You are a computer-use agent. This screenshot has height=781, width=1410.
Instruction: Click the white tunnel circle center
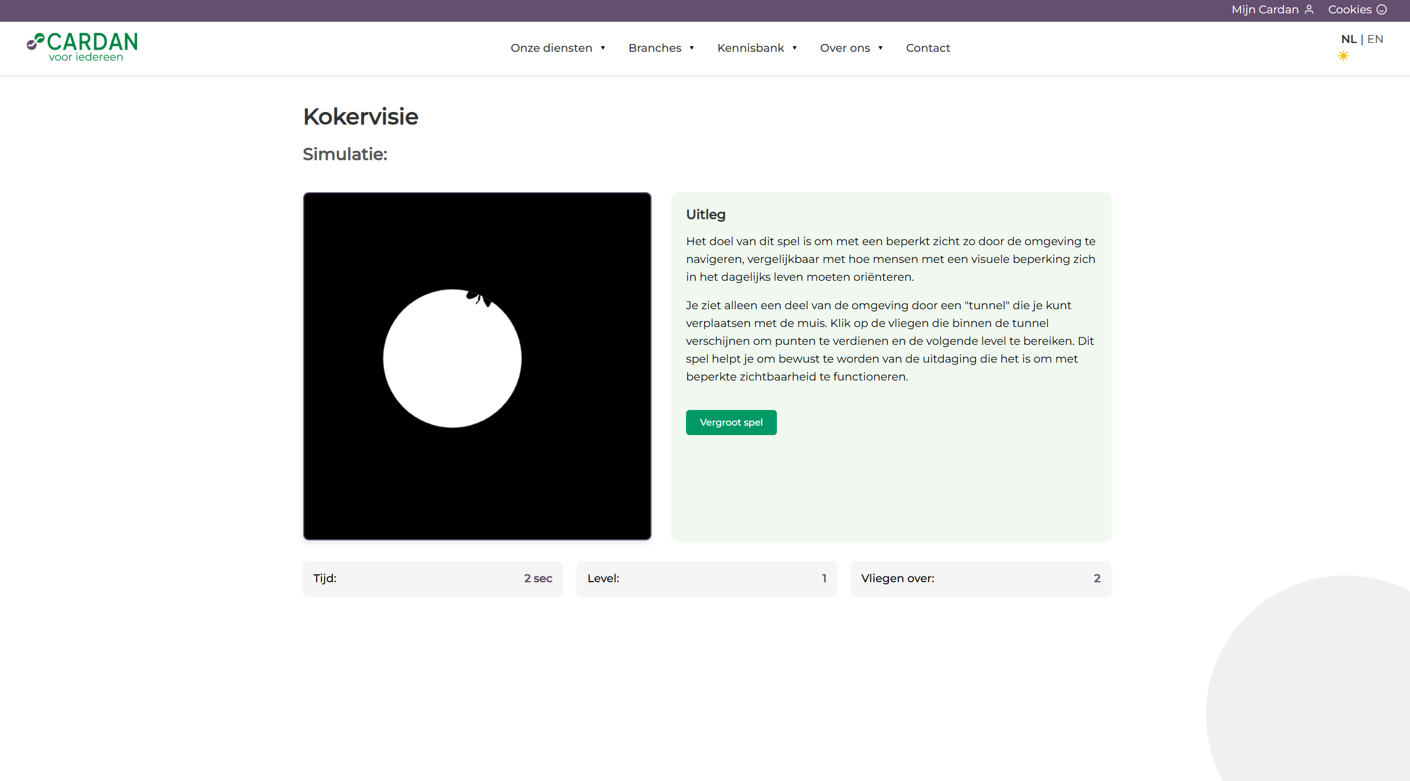[x=452, y=358]
